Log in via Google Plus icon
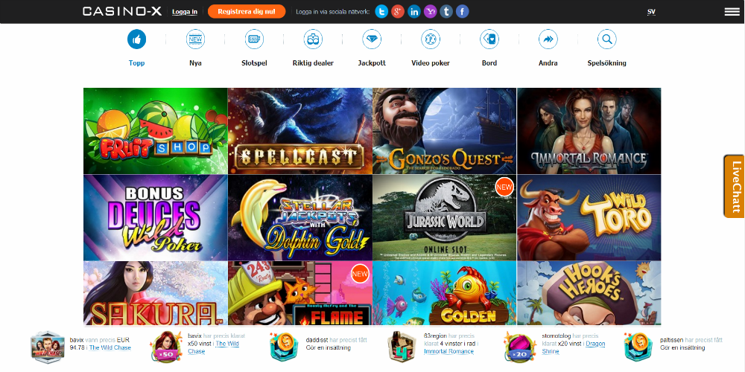 tap(398, 11)
